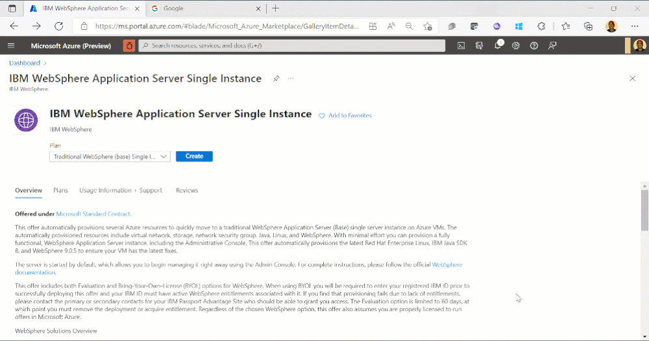Open the WebSphere documentation link

pyautogui.click(x=239, y=268)
